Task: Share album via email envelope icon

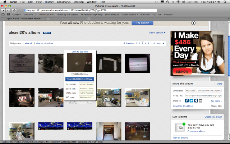Action: (201, 101)
